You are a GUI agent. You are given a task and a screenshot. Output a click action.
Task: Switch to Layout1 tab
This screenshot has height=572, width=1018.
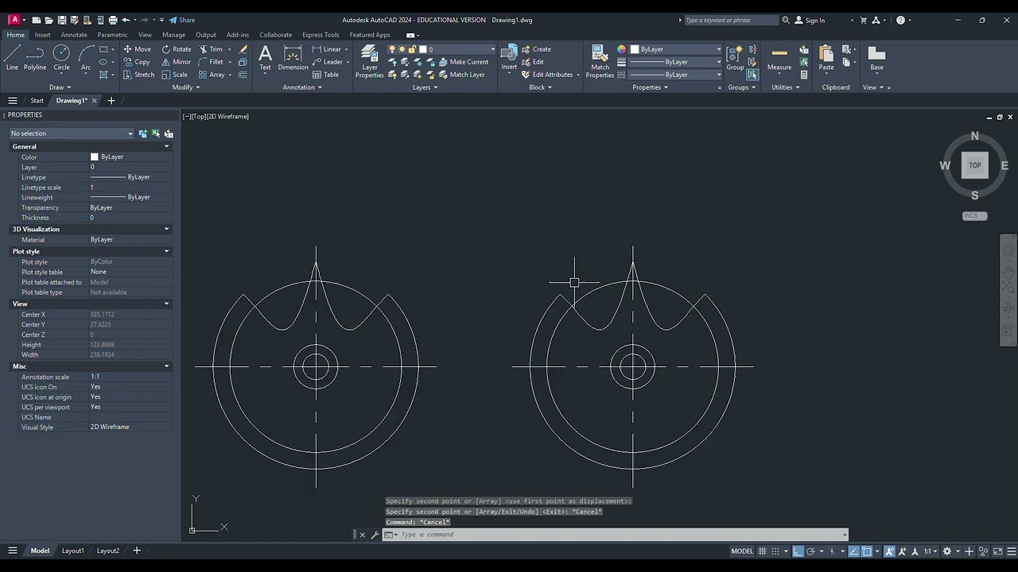[72, 551]
